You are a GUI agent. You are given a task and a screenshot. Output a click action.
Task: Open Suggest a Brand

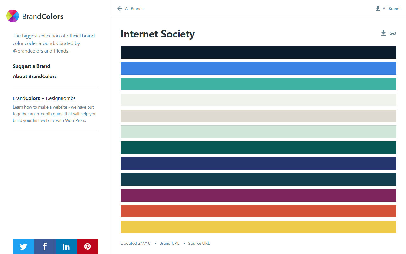pos(31,66)
